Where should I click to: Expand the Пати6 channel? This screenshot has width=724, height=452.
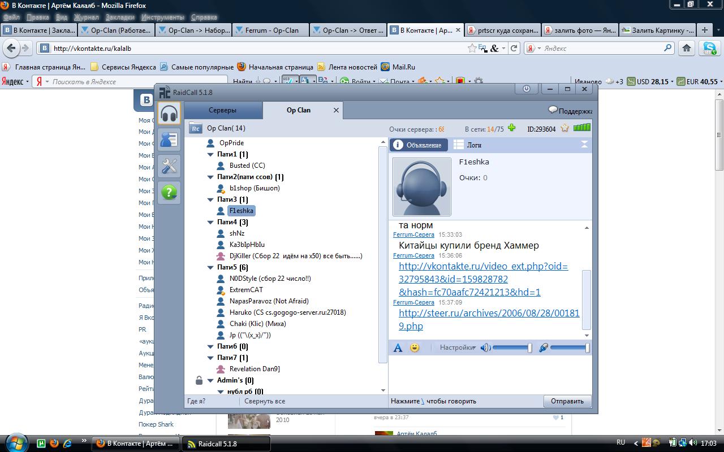tap(210, 346)
